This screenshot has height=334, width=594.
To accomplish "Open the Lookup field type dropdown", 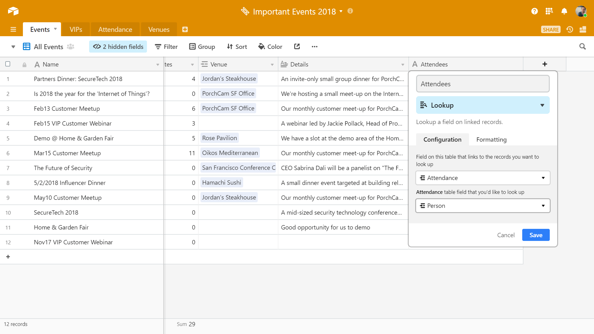I will tap(482, 105).
